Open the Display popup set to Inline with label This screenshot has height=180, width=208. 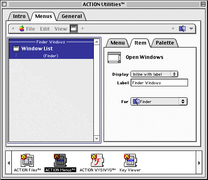coord(154,74)
